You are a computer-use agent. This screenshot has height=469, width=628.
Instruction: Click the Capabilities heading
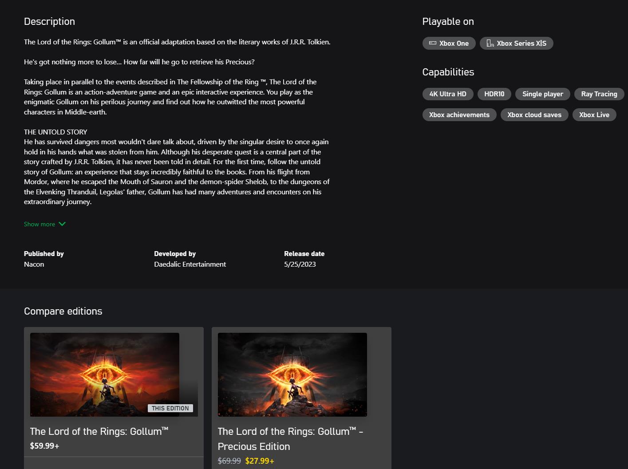pyautogui.click(x=448, y=72)
